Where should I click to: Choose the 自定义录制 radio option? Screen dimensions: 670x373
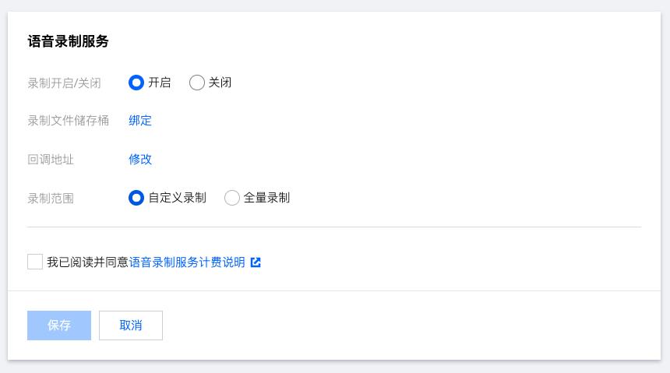(136, 198)
